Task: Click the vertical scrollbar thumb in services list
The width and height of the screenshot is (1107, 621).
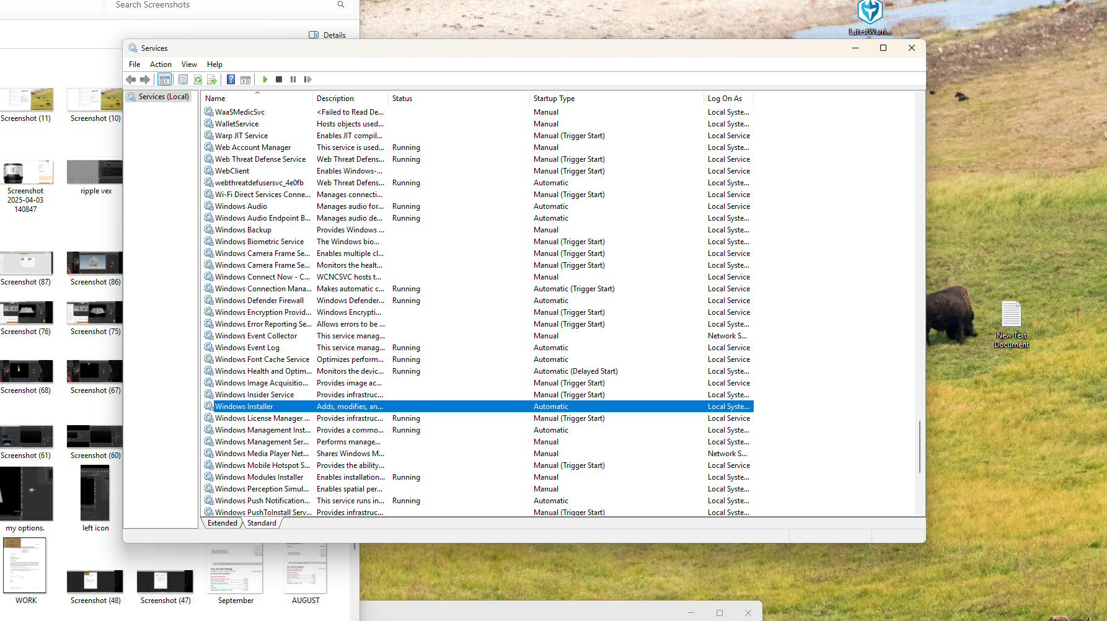Action: [920, 447]
